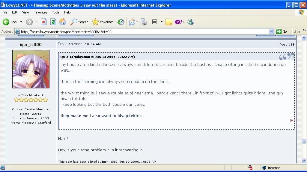Open the Tools menu
The image size is (307, 172).
click(55, 12)
